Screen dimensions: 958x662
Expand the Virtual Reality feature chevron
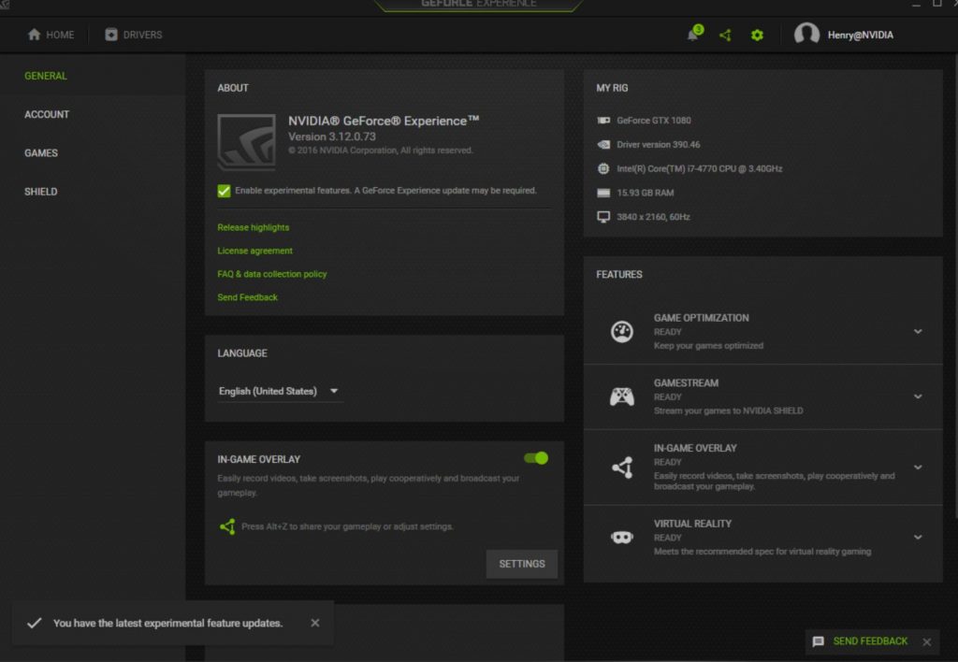tap(918, 538)
